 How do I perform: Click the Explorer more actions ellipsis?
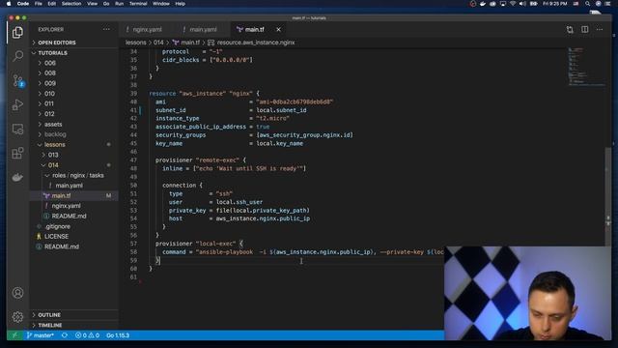coord(106,29)
